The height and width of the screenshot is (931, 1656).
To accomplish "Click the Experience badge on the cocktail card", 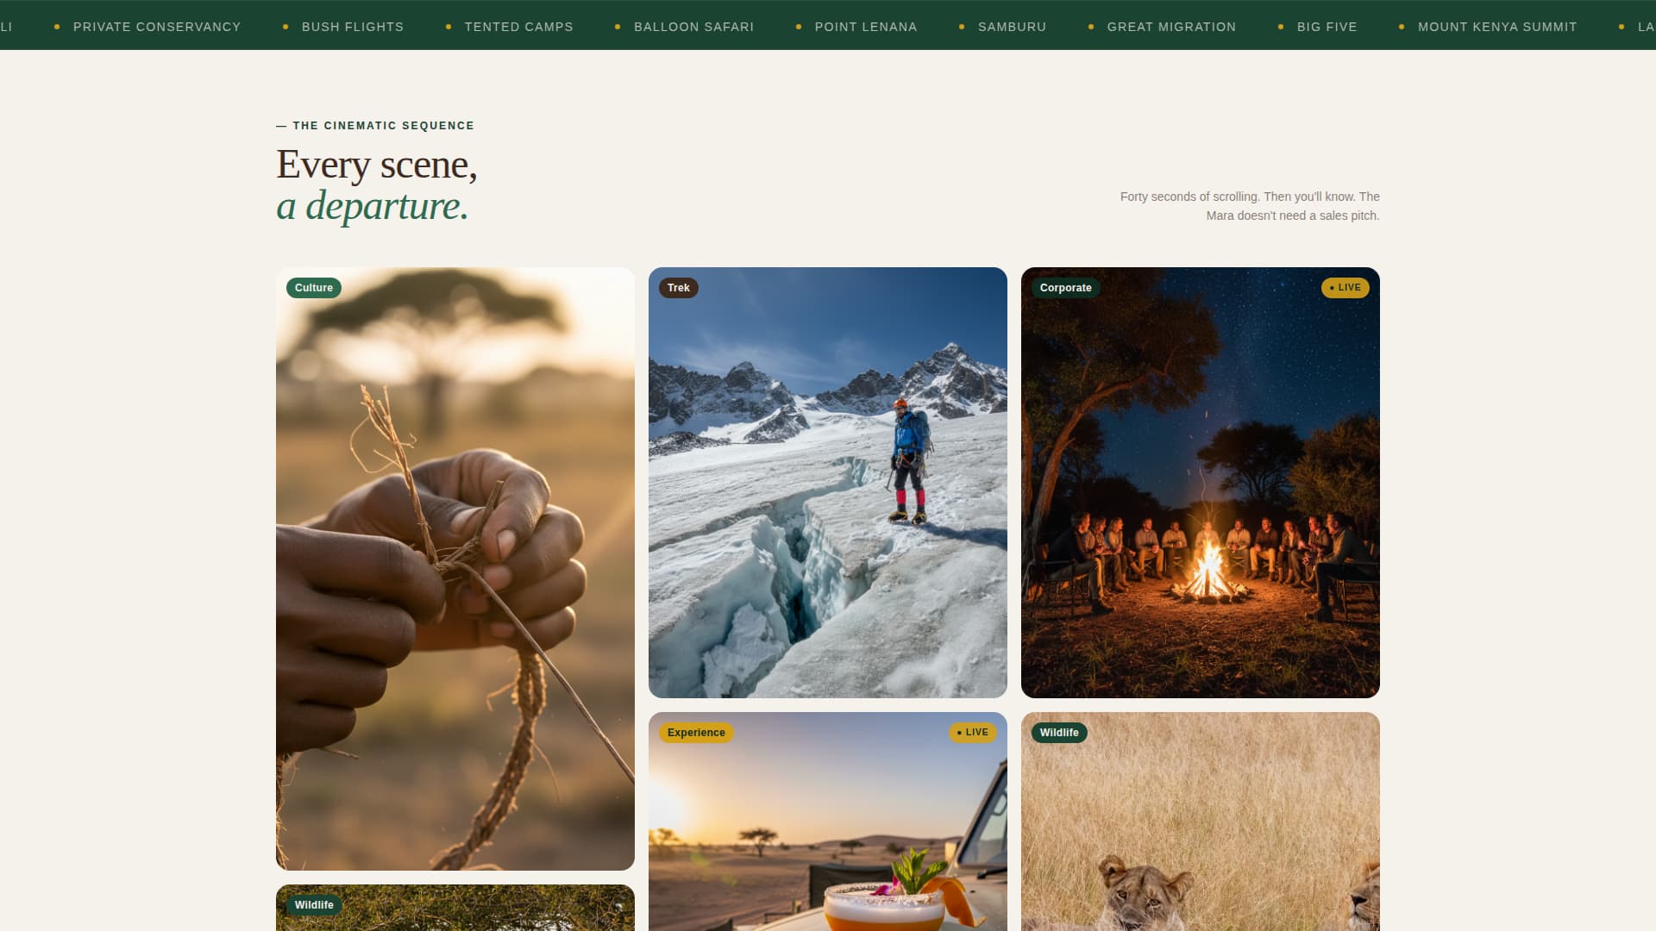I will [x=696, y=732].
